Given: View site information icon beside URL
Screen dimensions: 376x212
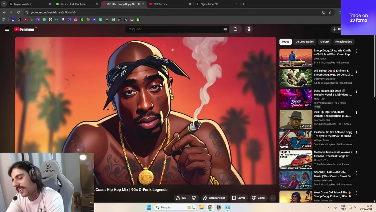Looking at the screenshot, I should coord(27,12).
